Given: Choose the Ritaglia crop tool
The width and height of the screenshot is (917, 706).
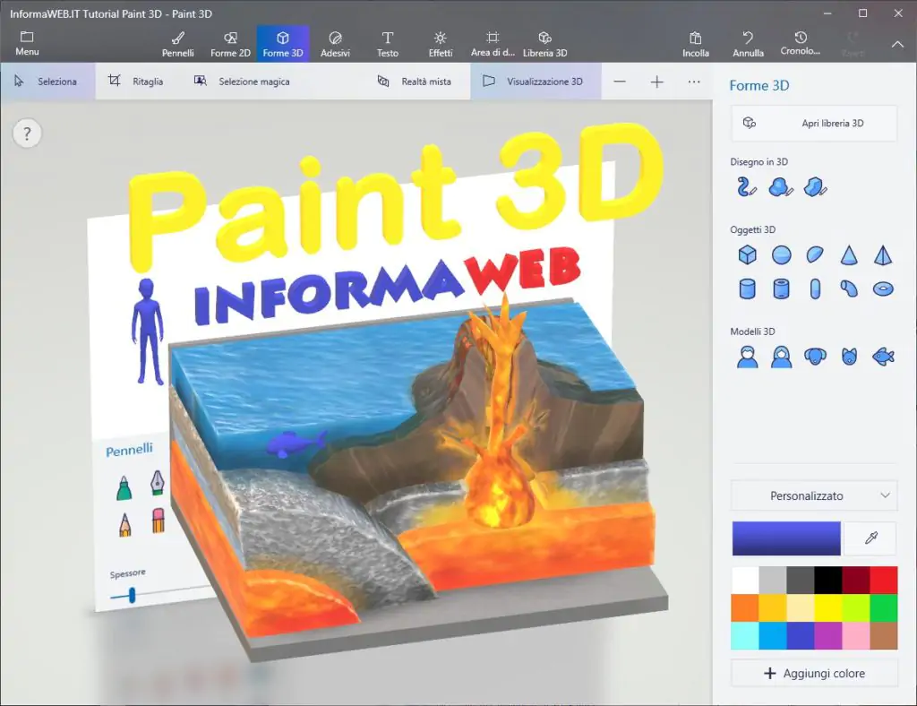Looking at the screenshot, I should click(x=136, y=82).
